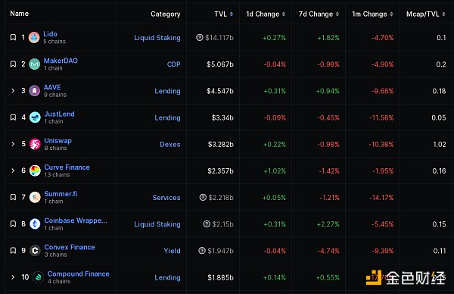Click the Curve Finance rainbow logo
This screenshot has height=294, width=454.
35,170
